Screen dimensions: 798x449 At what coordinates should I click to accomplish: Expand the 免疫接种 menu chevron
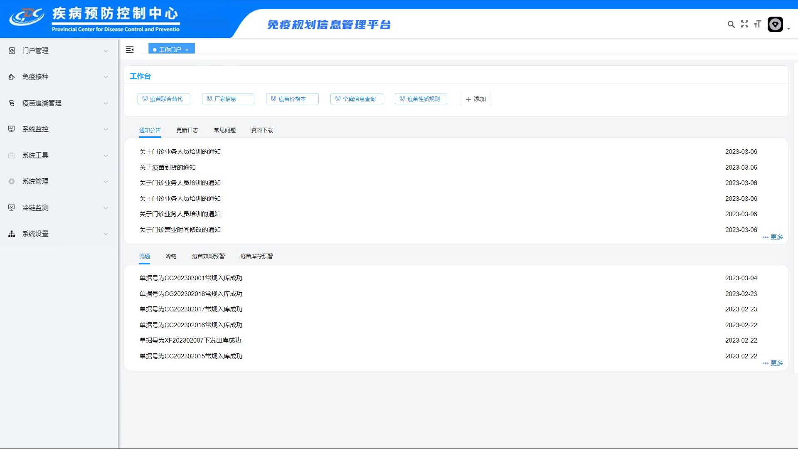[x=106, y=77]
